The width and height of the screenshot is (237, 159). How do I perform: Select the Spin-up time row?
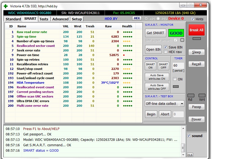point(74,37)
